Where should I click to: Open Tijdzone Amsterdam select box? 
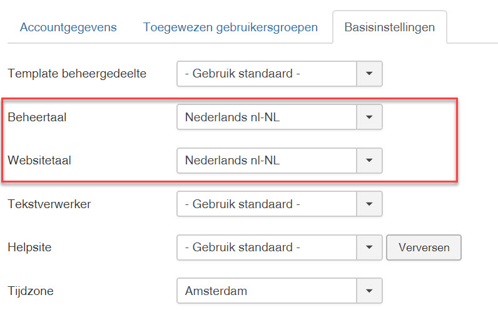[x=267, y=291]
